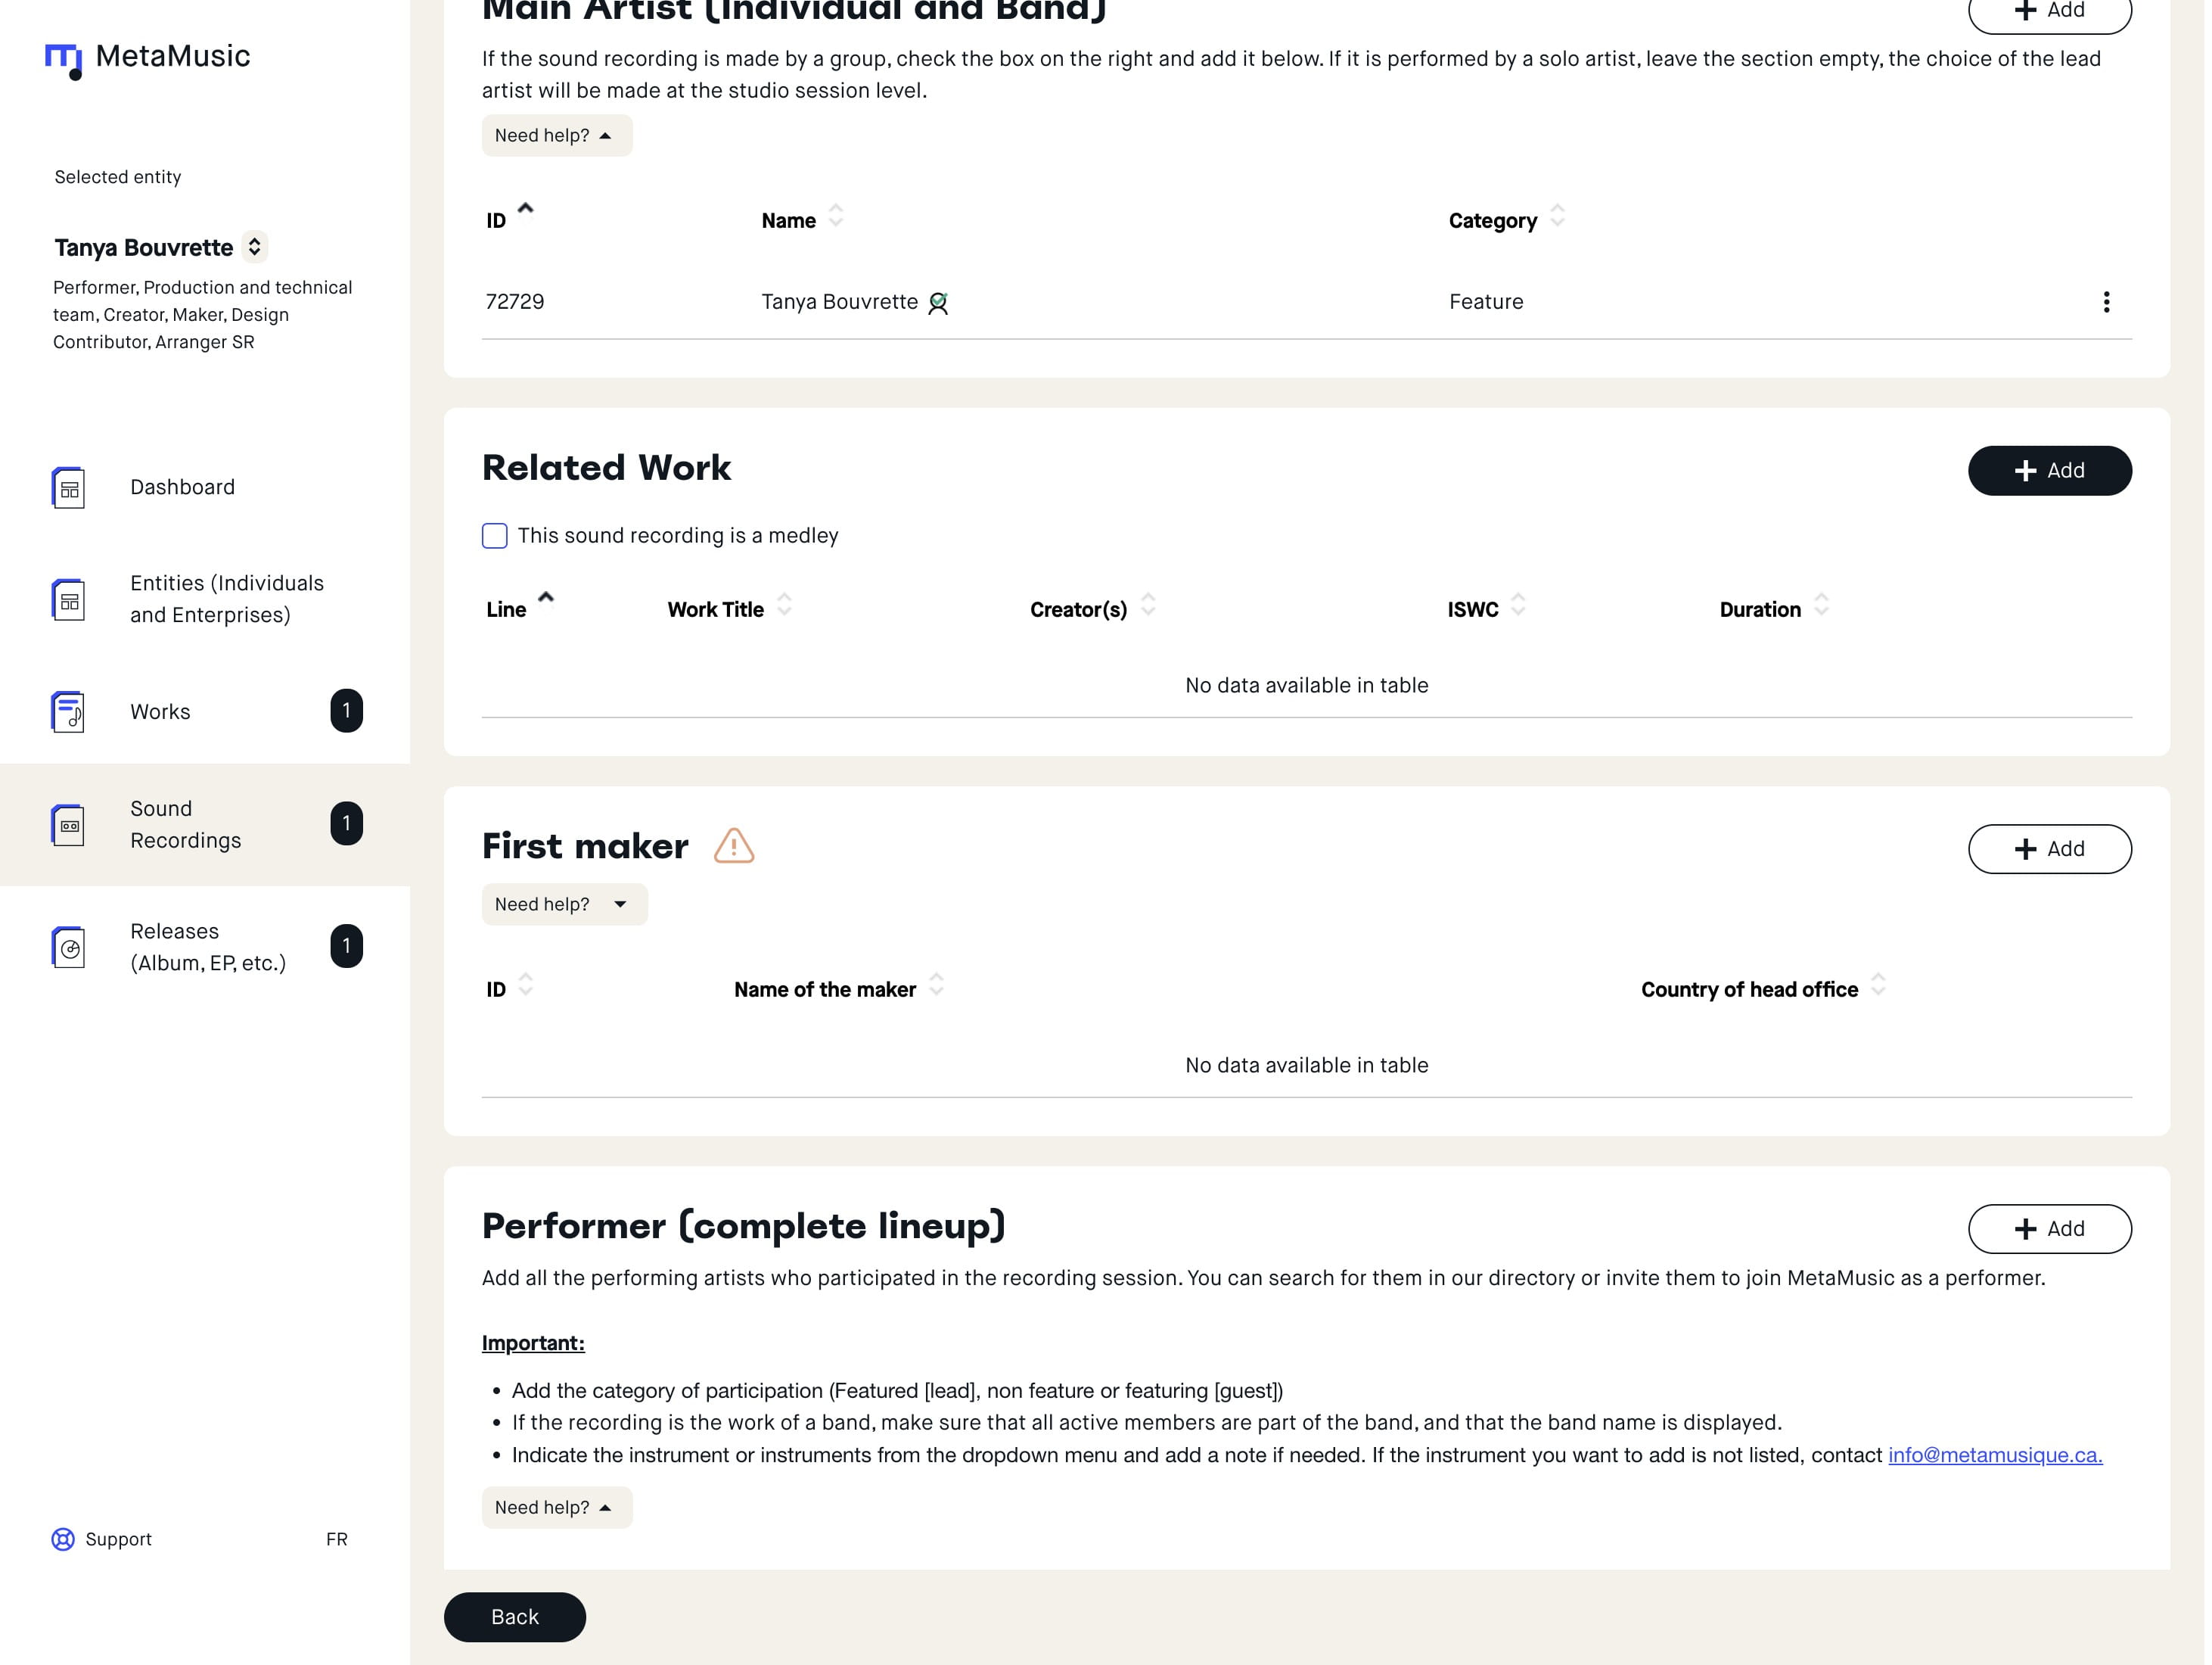This screenshot has height=1665, width=2212.
Task: Click the Entities sidebar icon
Action: coord(68,600)
